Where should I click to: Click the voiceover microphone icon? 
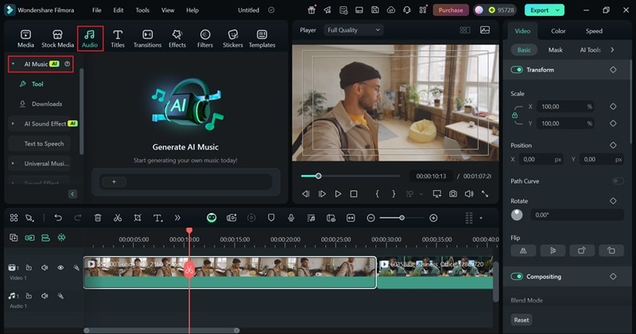pyautogui.click(x=291, y=218)
